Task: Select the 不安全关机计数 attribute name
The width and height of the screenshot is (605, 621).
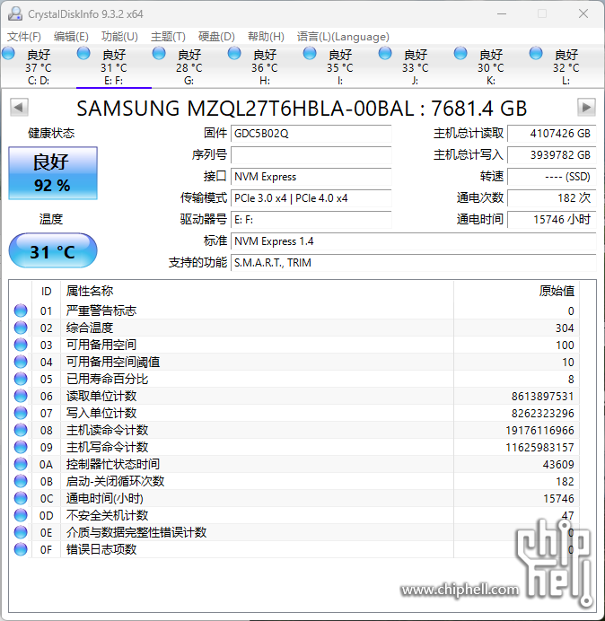Action: [x=107, y=515]
